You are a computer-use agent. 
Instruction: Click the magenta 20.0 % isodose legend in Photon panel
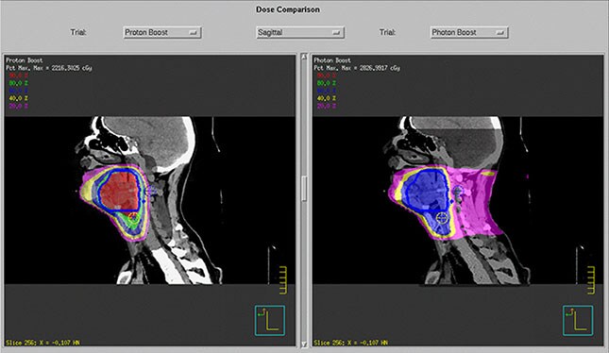(x=327, y=106)
